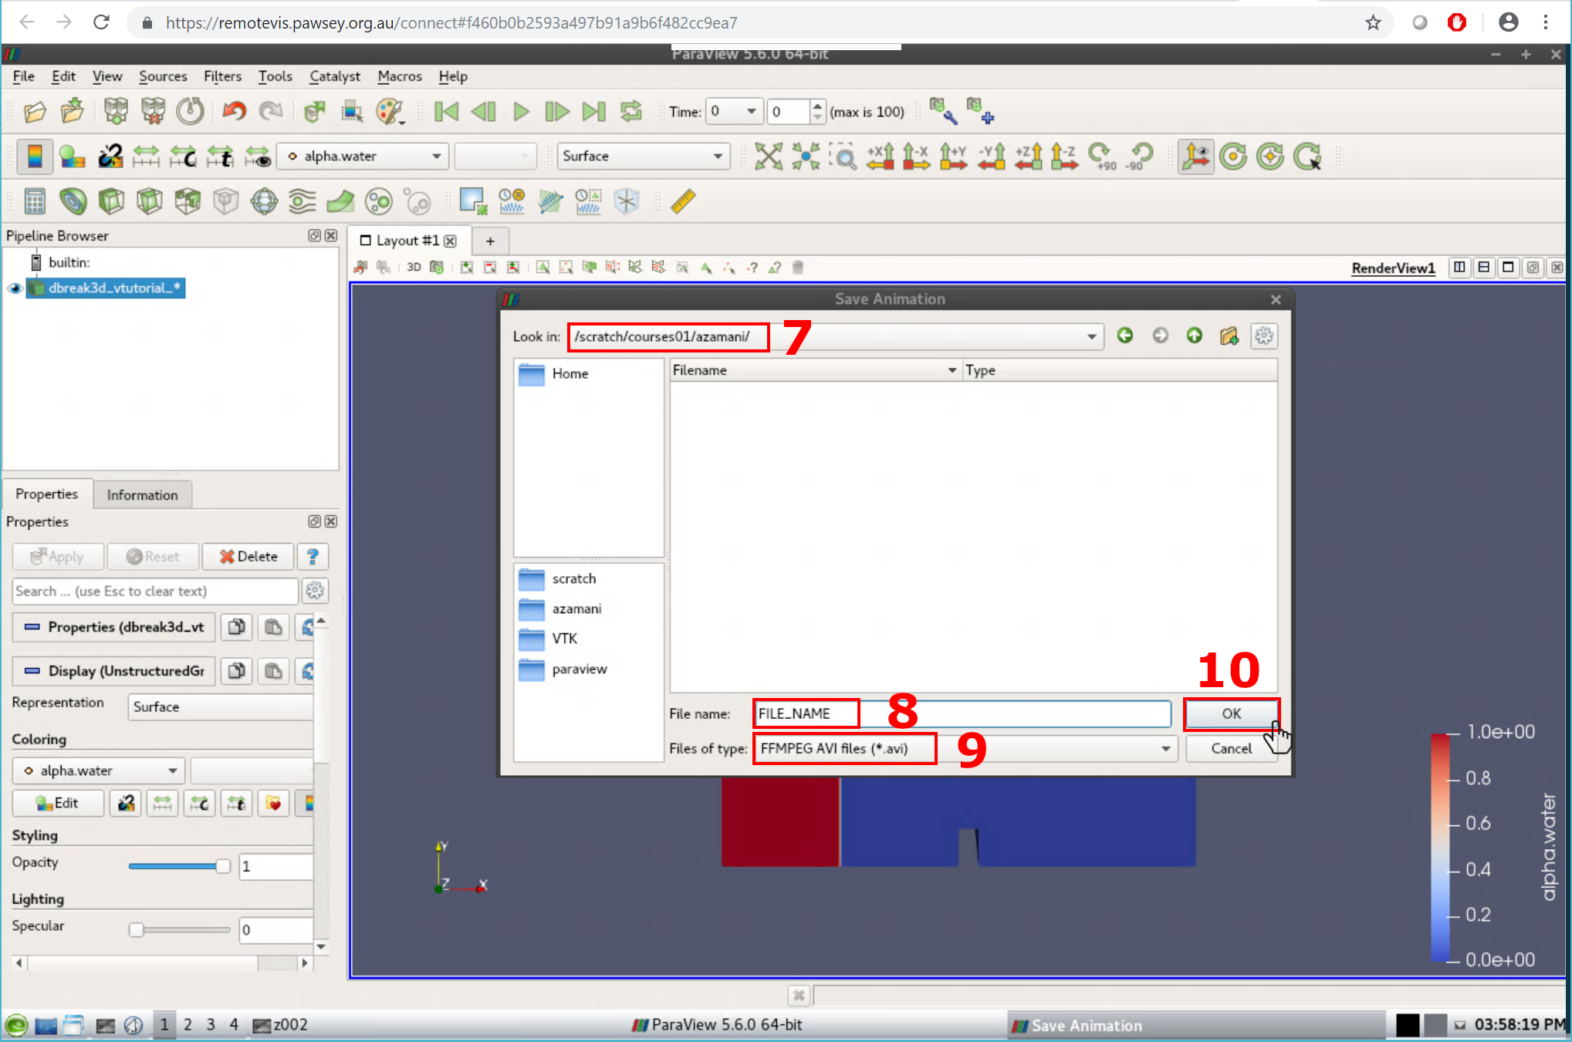Set view direction to +Y
The height and width of the screenshot is (1042, 1572).
point(954,157)
